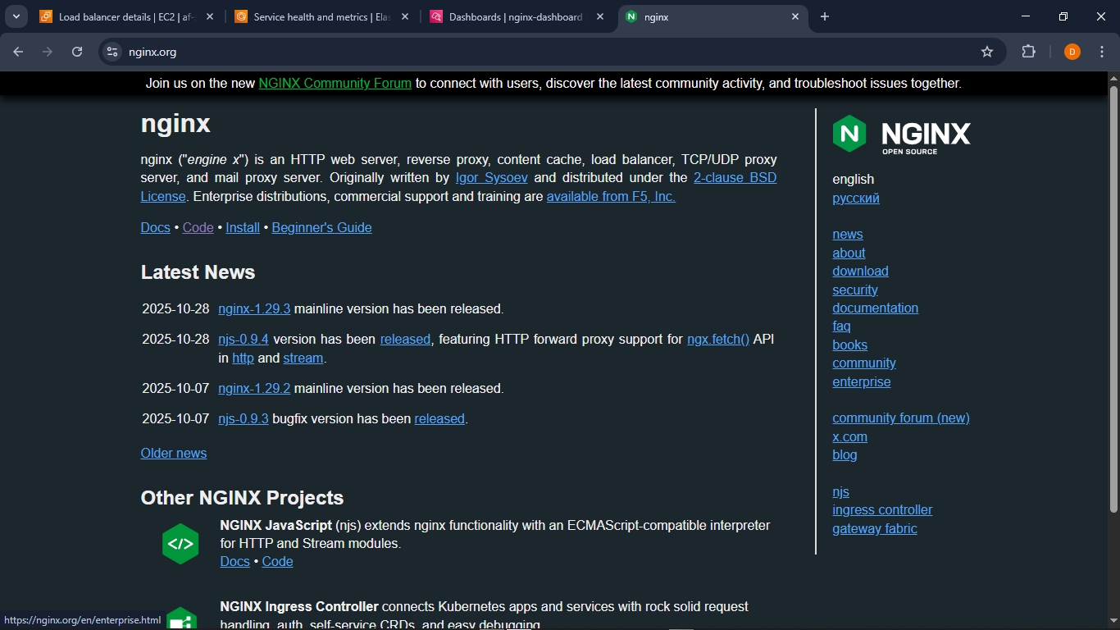Screen dimensions: 1120x630
Task: Switch site language to русский
Action: 855,198
